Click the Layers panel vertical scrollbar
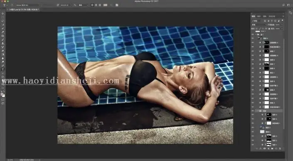This screenshot has width=293, height=161. pos(284,83)
